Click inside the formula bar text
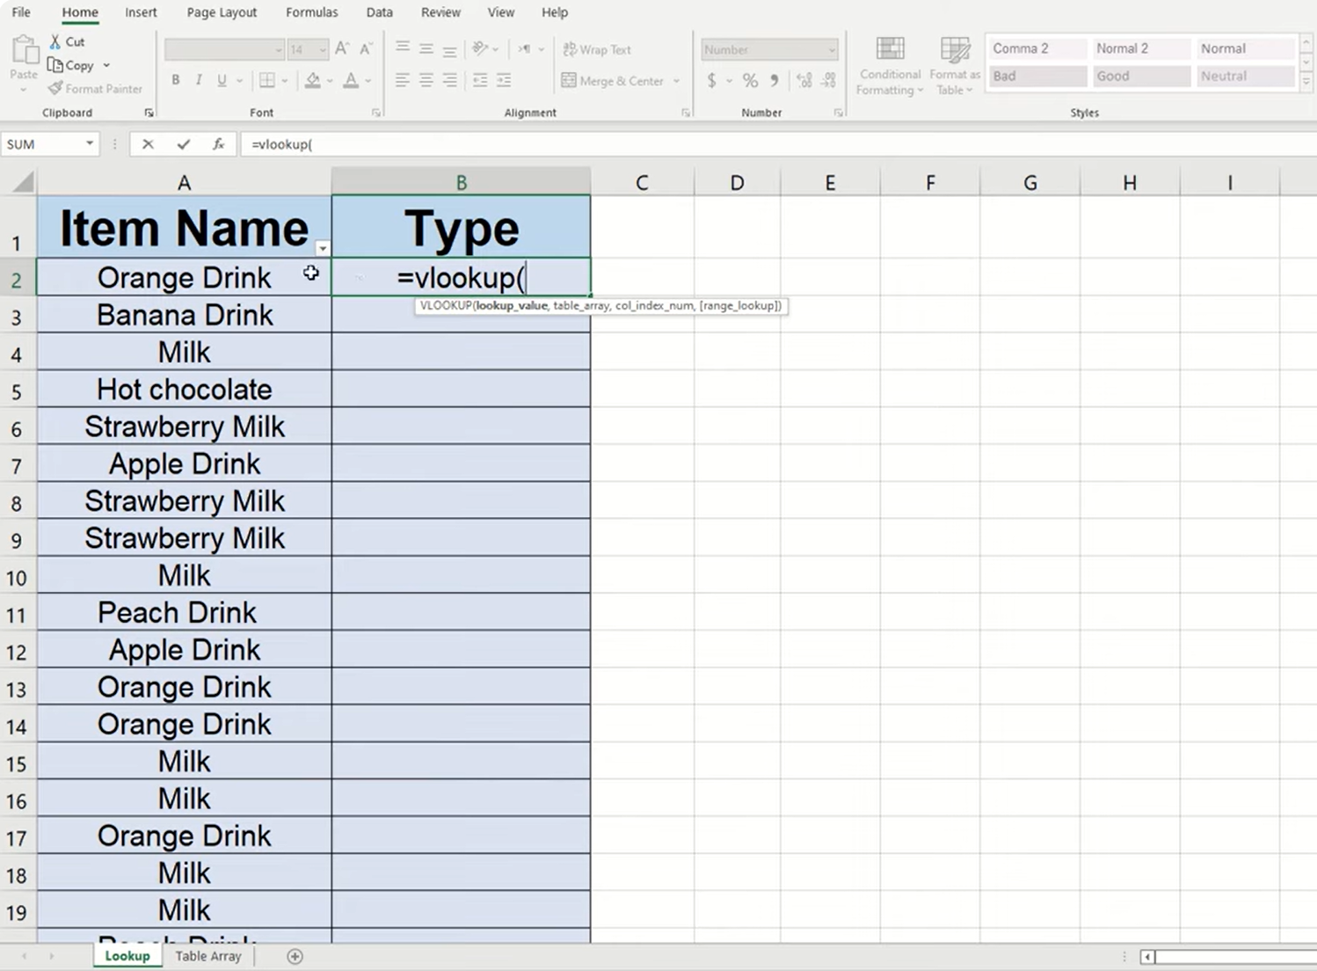Viewport: 1317px width, 971px height. point(281,144)
